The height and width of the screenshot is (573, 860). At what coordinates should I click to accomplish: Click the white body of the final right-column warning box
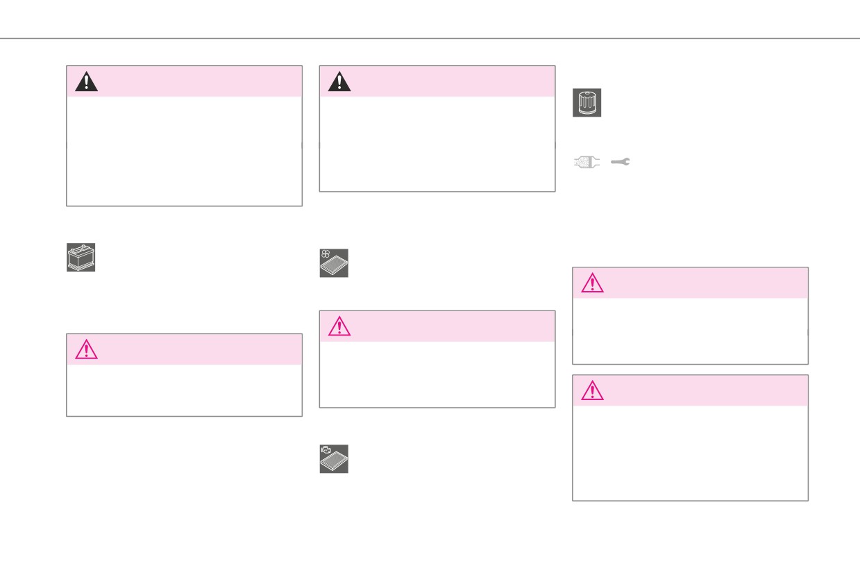690,453
